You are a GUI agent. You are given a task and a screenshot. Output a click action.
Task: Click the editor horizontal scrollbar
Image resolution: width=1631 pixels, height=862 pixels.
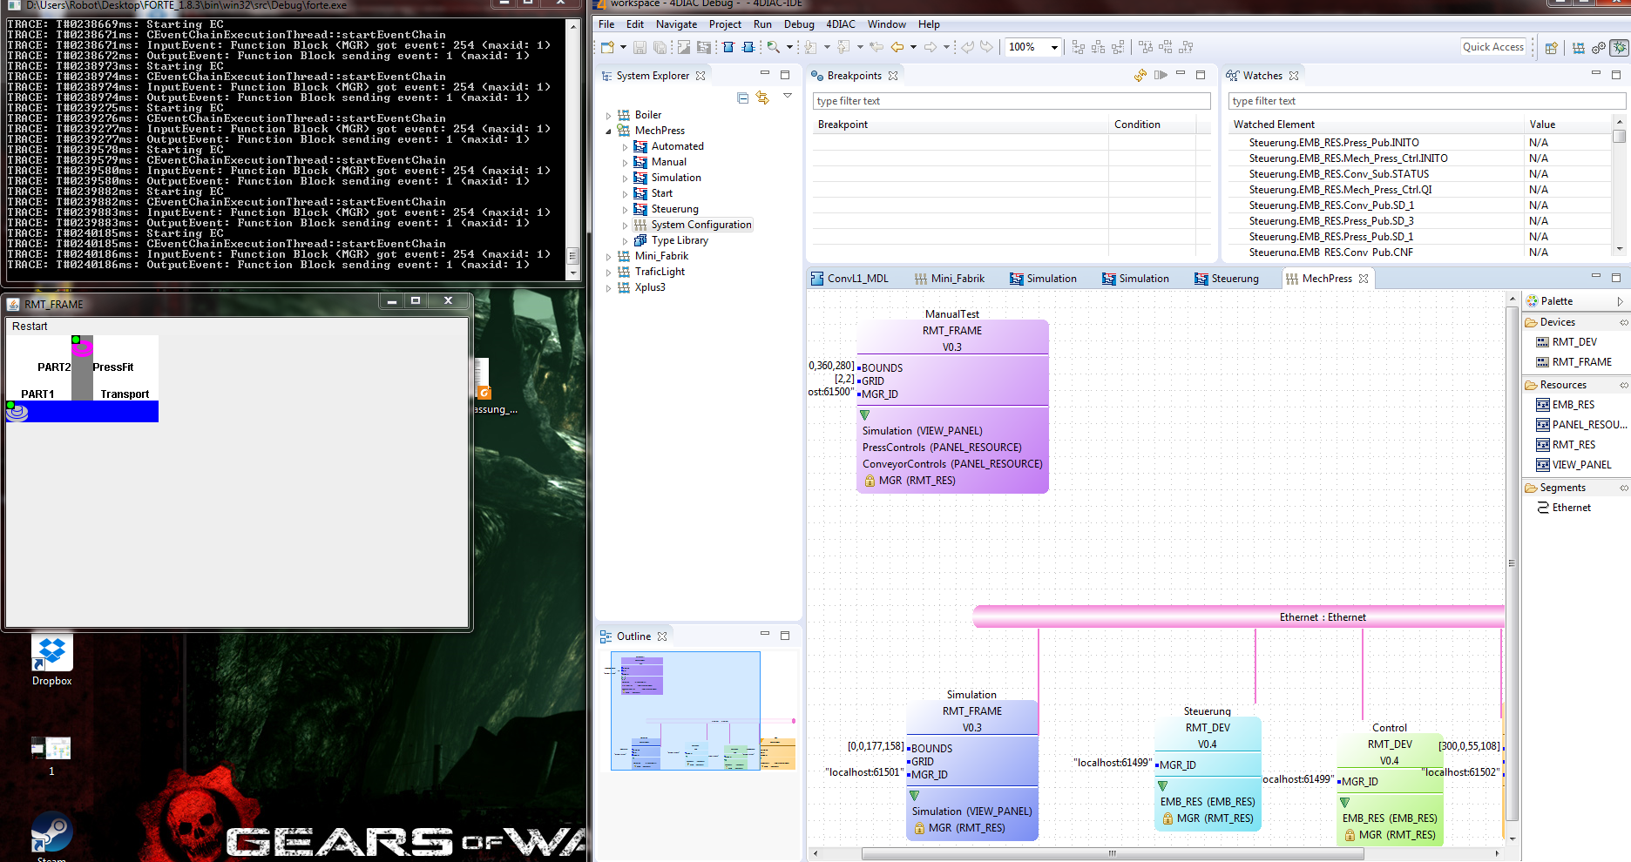[x=1113, y=854]
